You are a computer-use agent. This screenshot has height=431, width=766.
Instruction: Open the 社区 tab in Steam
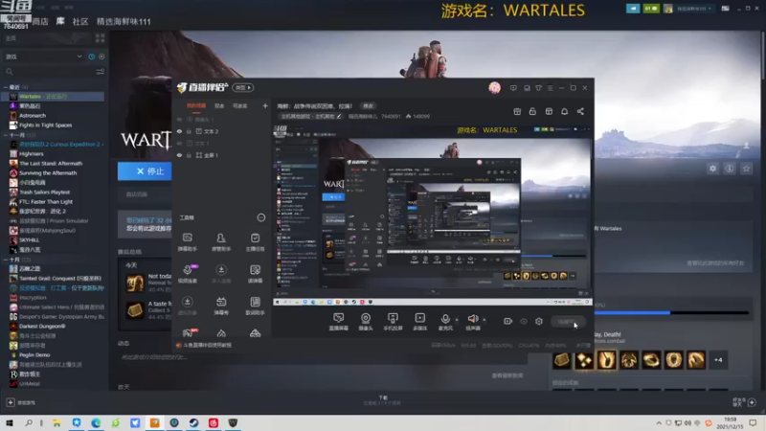point(80,21)
